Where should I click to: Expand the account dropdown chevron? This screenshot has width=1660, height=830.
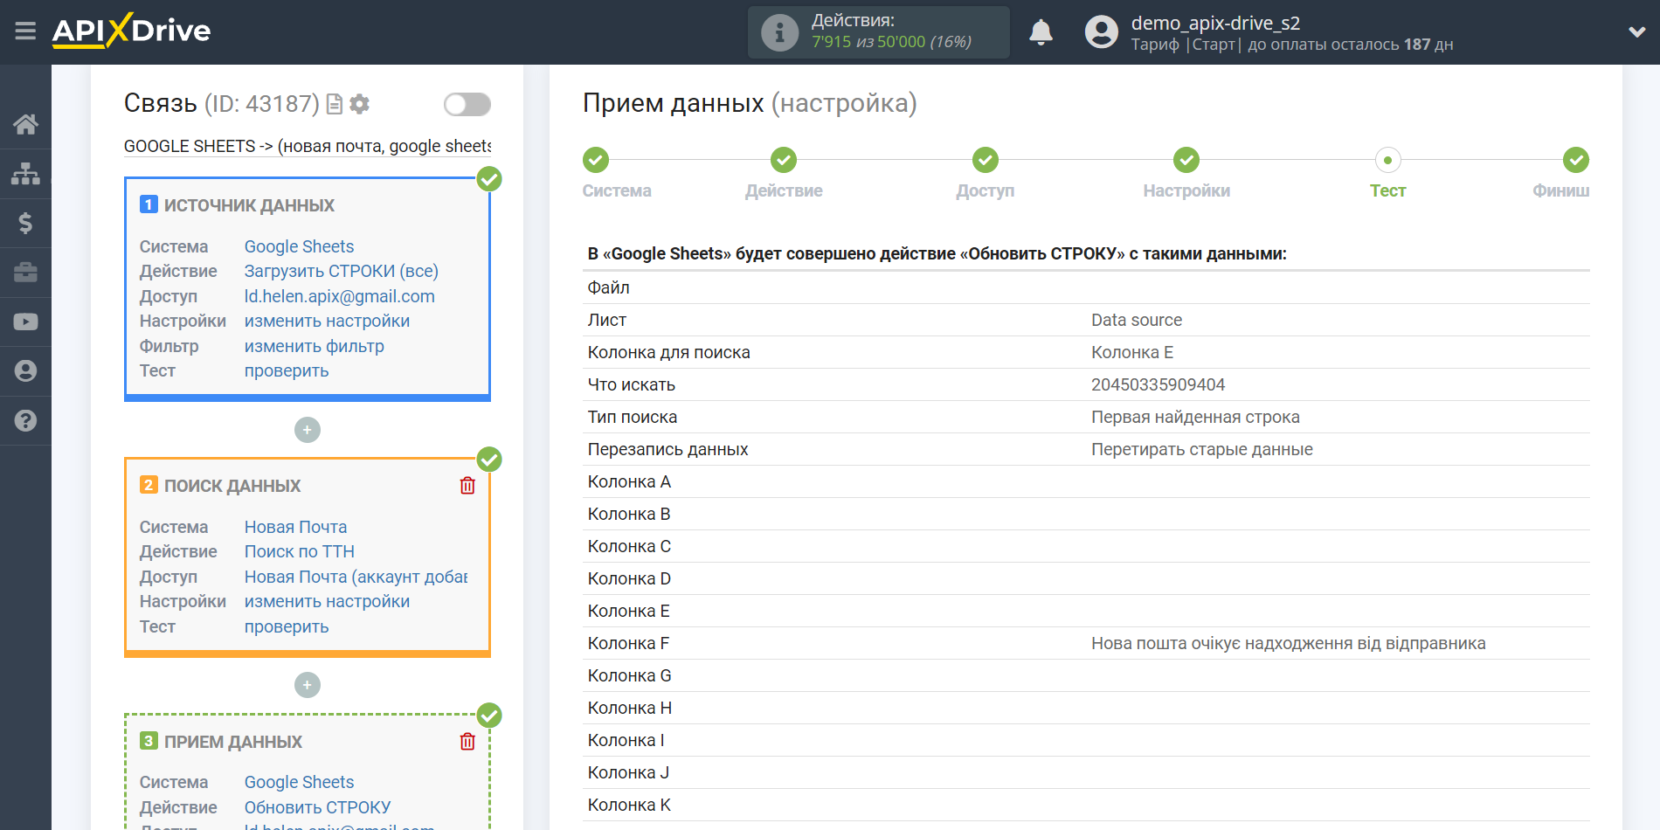(1636, 32)
